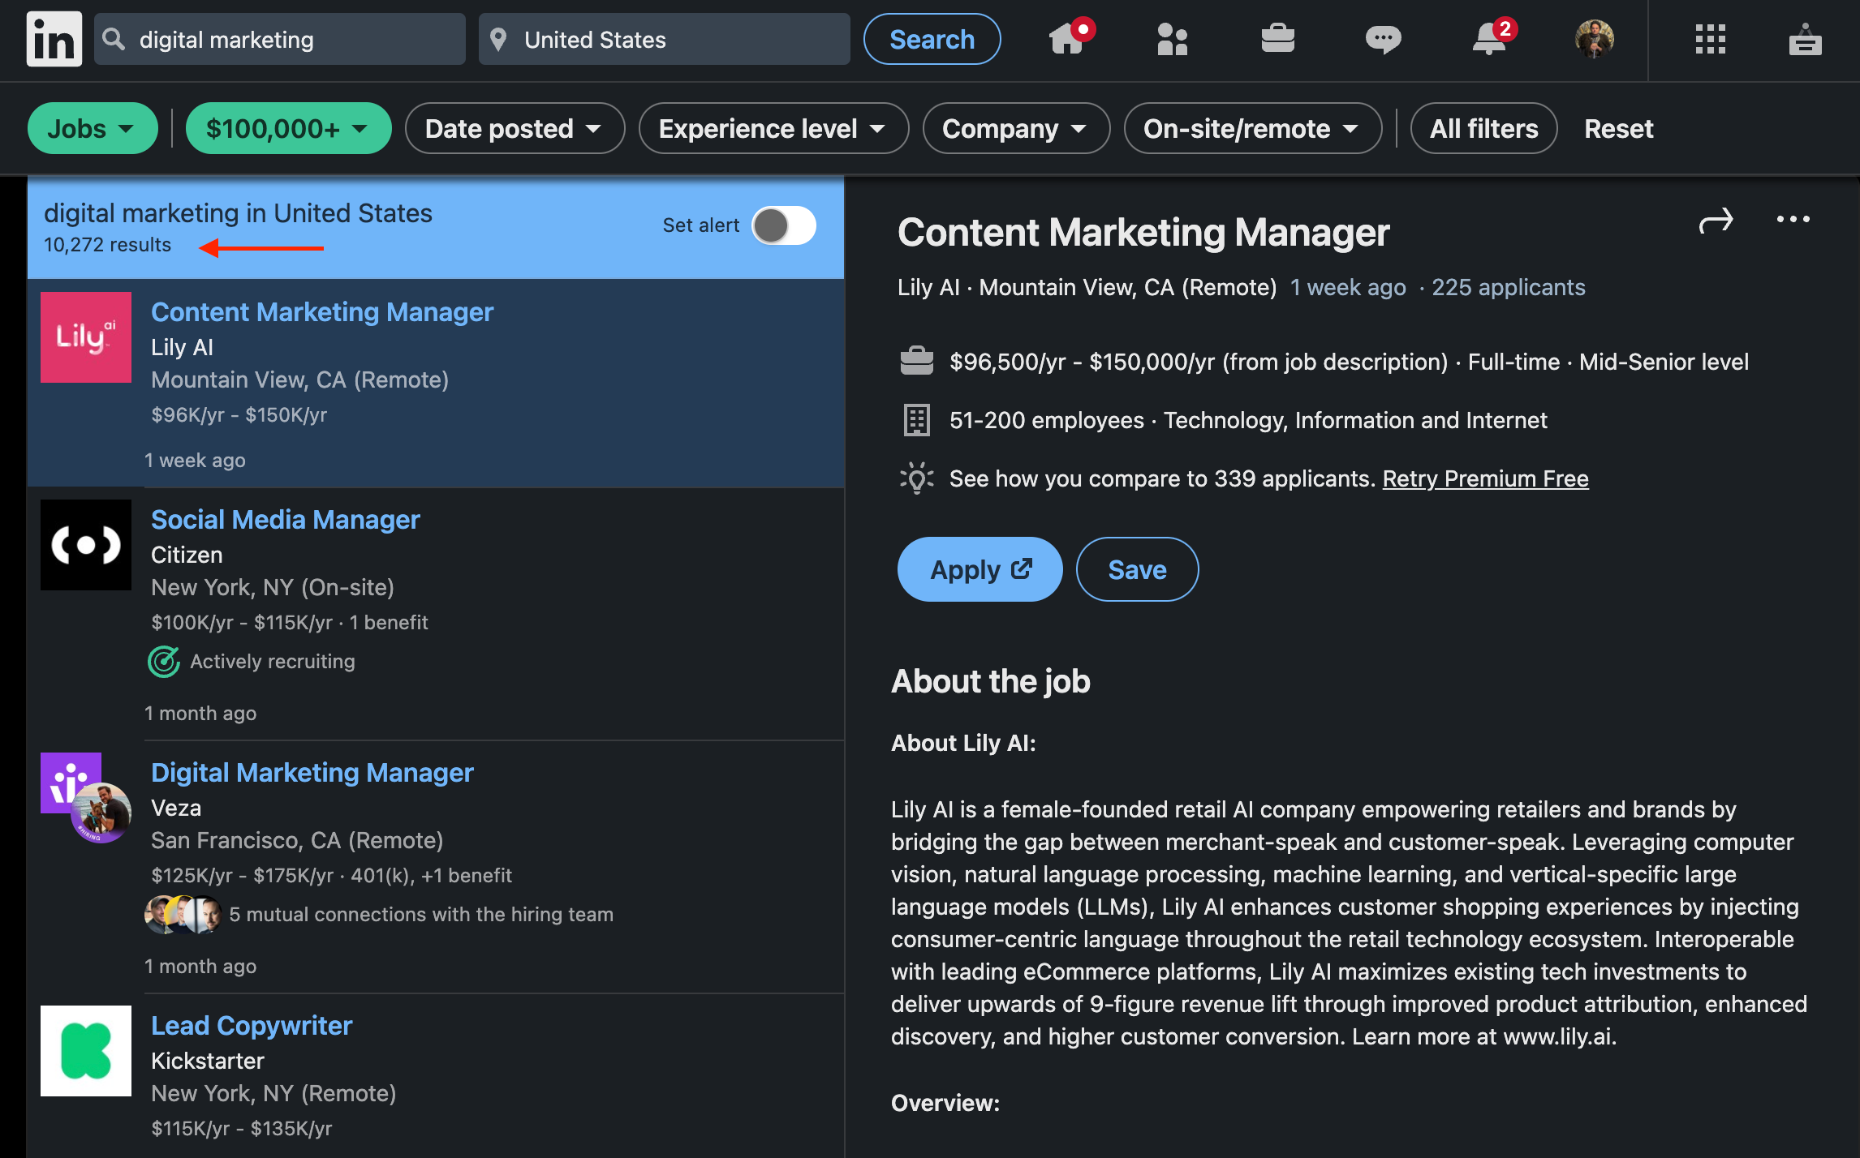
Task: Click the $100K/yr - $115K/yr salary text
Action: 242,623
